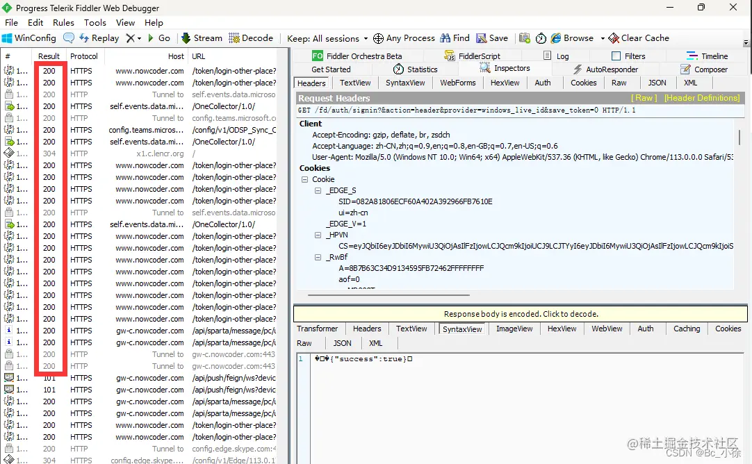The image size is (752, 464).
Task: Open the Tools menu
Action: pos(95,22)
